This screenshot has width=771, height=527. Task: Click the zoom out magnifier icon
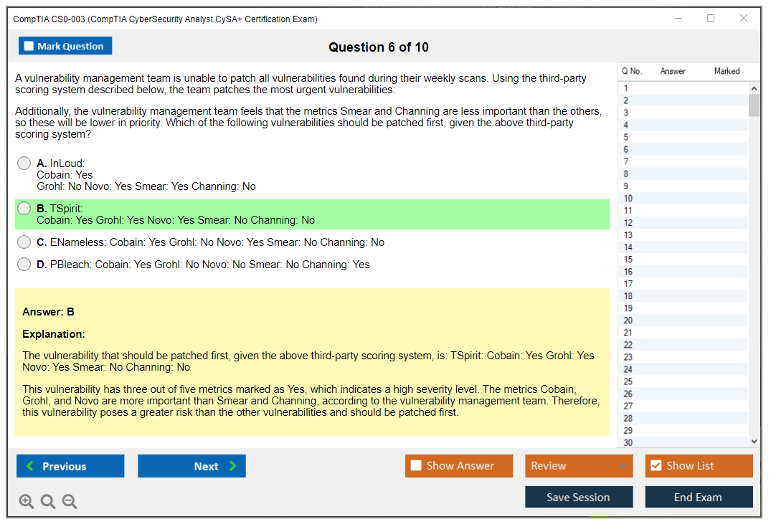pos(70,502)
